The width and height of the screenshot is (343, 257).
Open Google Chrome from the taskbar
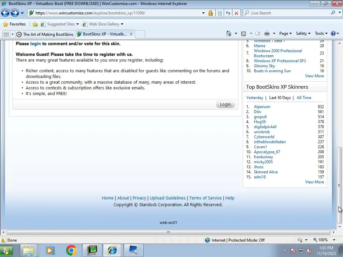pyautogui.click(x=71, y=250)
